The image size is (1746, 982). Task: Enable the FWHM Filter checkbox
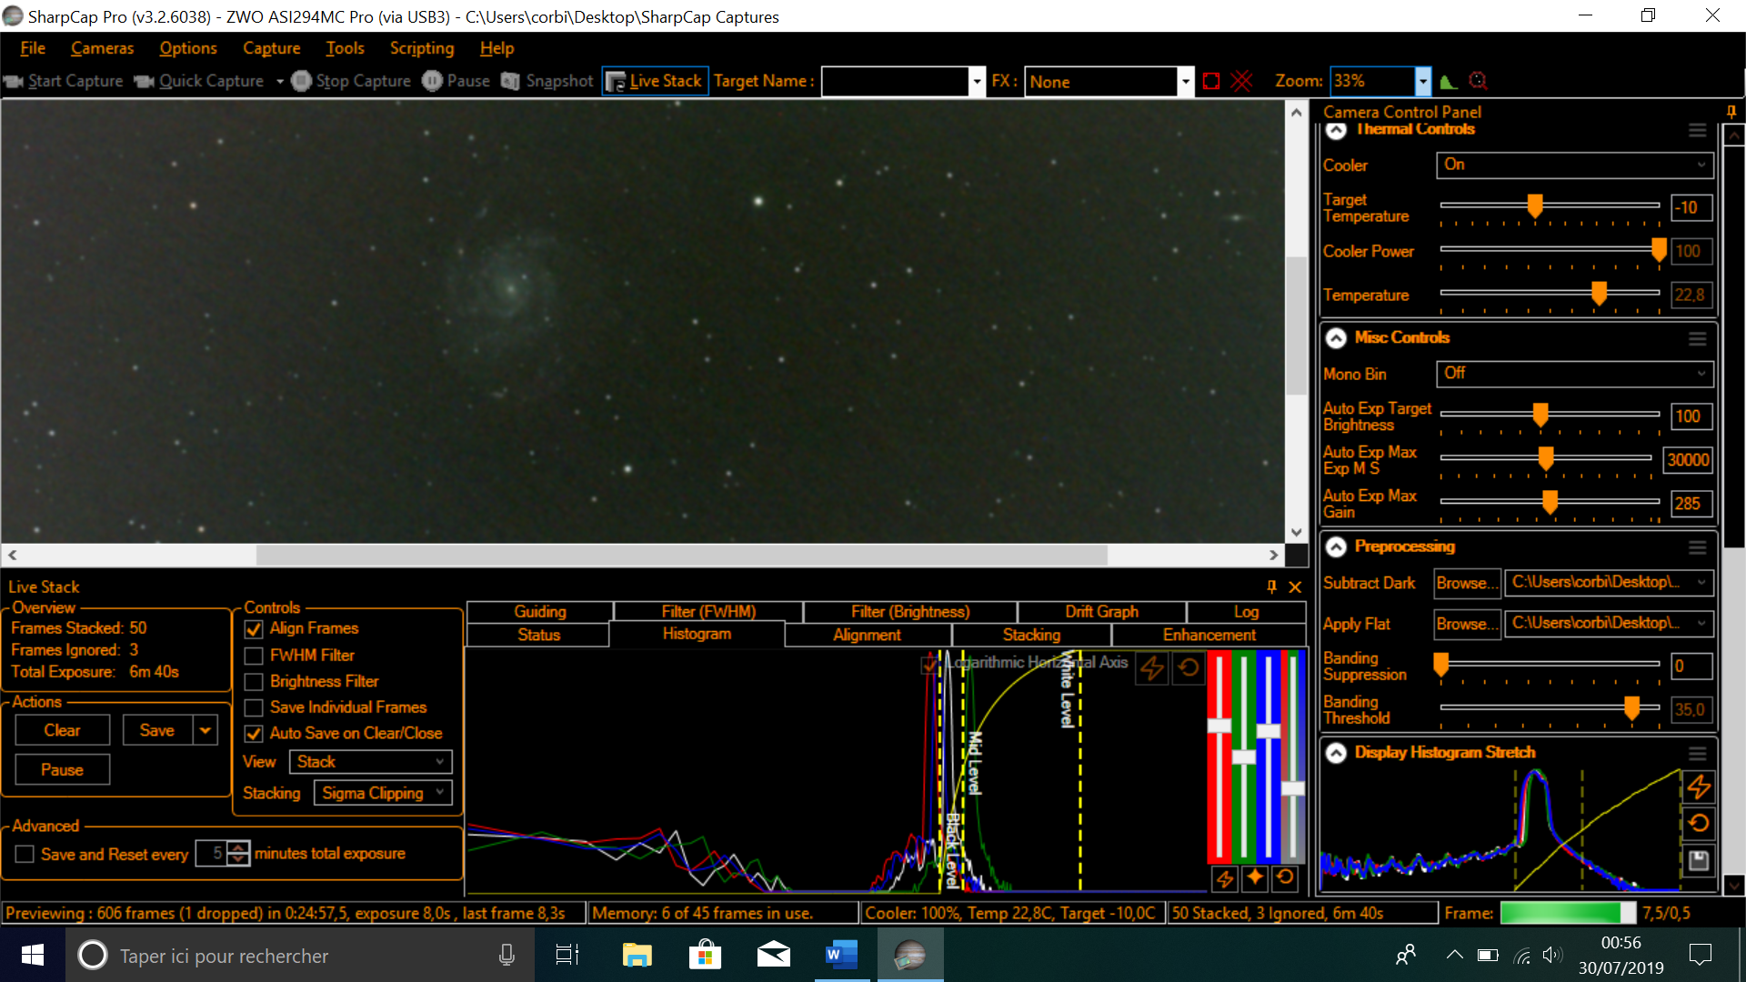coord(254,656)
